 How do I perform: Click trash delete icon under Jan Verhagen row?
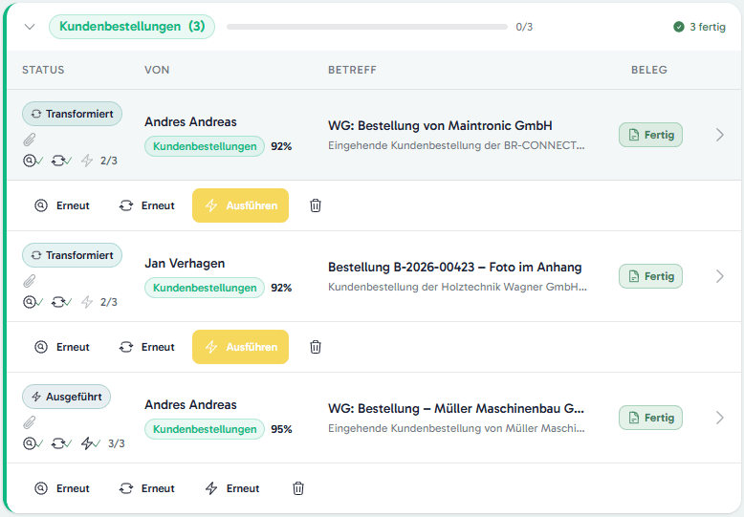point(316,347)
